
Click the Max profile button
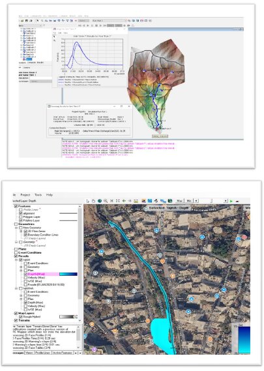point(179,201)
